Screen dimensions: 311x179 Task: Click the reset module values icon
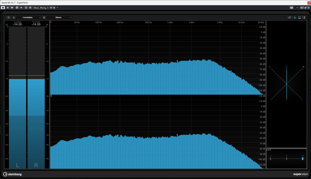click(290, 18)
